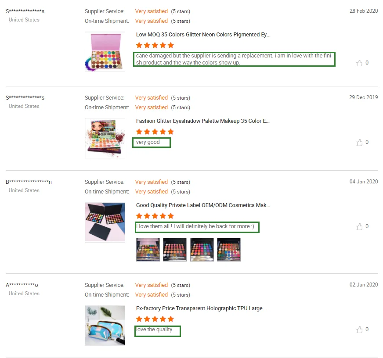Click reviewer name A***********o

(x=22, y=285)
